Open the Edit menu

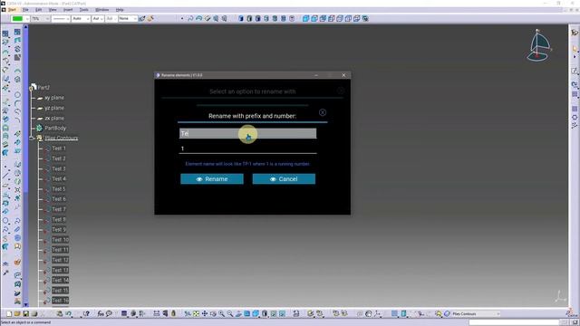pos(38,10)
